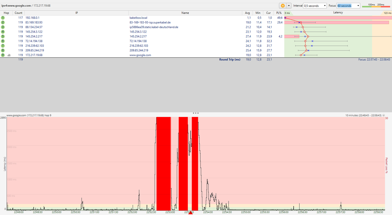Viewport: 392px width, 215px height.
Task: Click the three-dot splitter handle above the graph
Action: [x=196, y=113]
